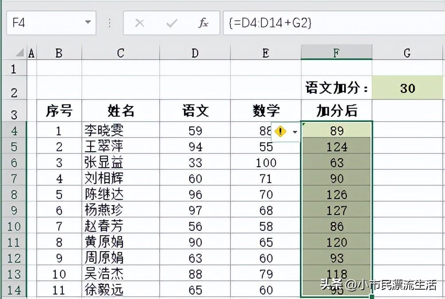445x299 pixels.
Task: Select column D header
Action: pos(195,53)
